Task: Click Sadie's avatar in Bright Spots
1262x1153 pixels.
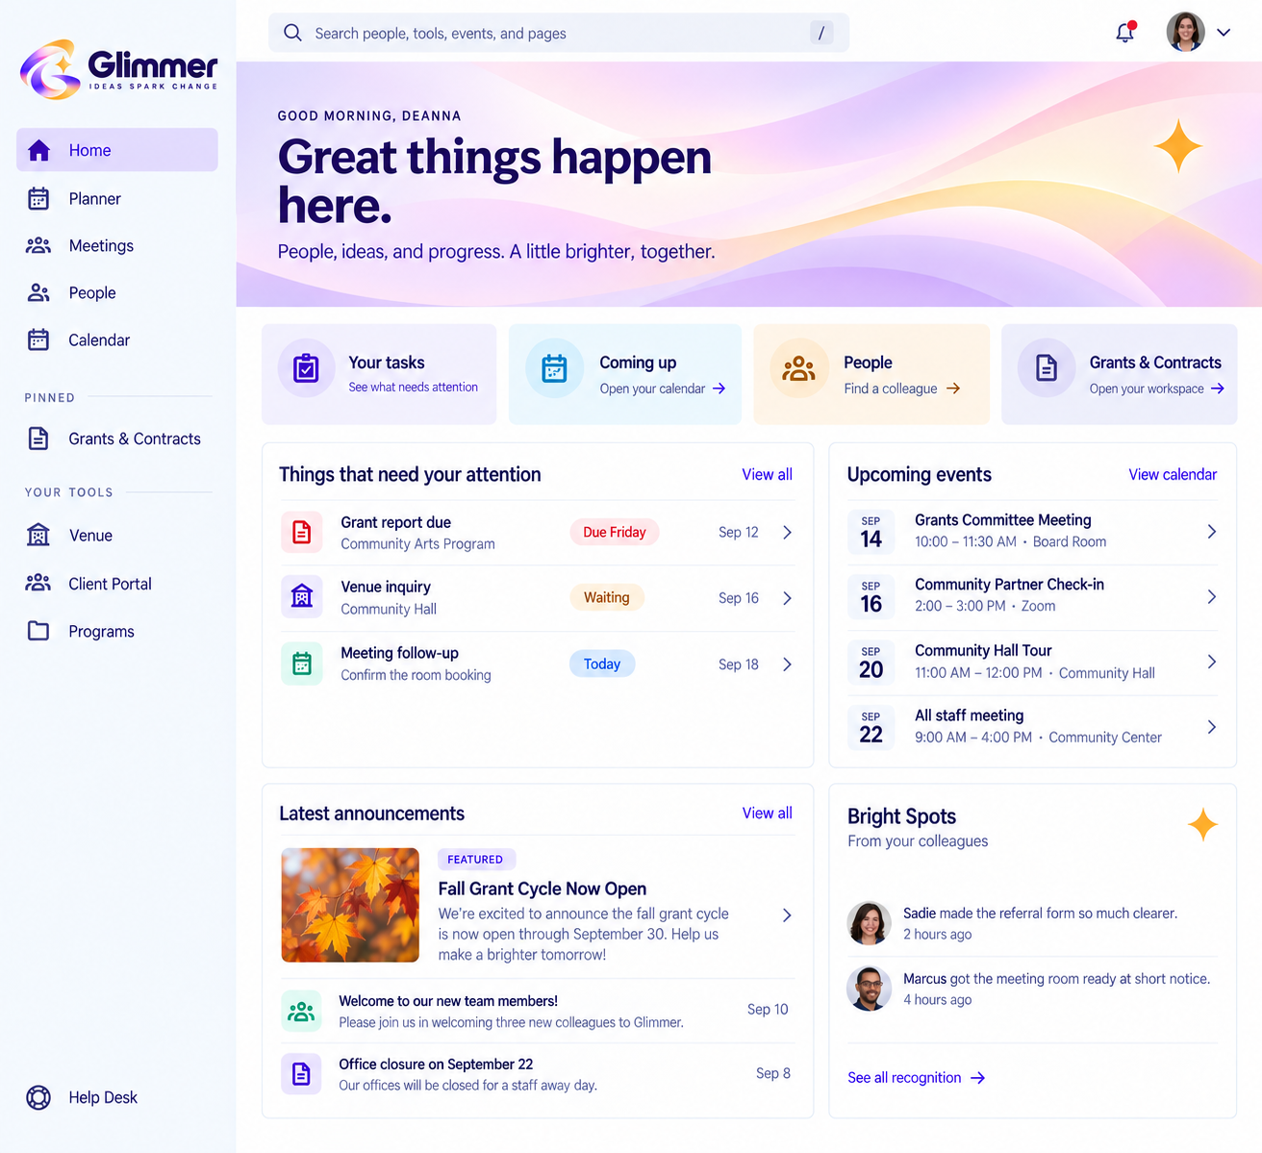Action: [869, 923]
